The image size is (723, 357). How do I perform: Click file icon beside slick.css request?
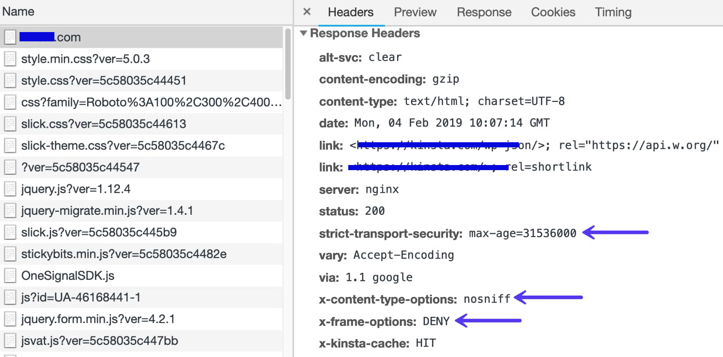point(10,124)
